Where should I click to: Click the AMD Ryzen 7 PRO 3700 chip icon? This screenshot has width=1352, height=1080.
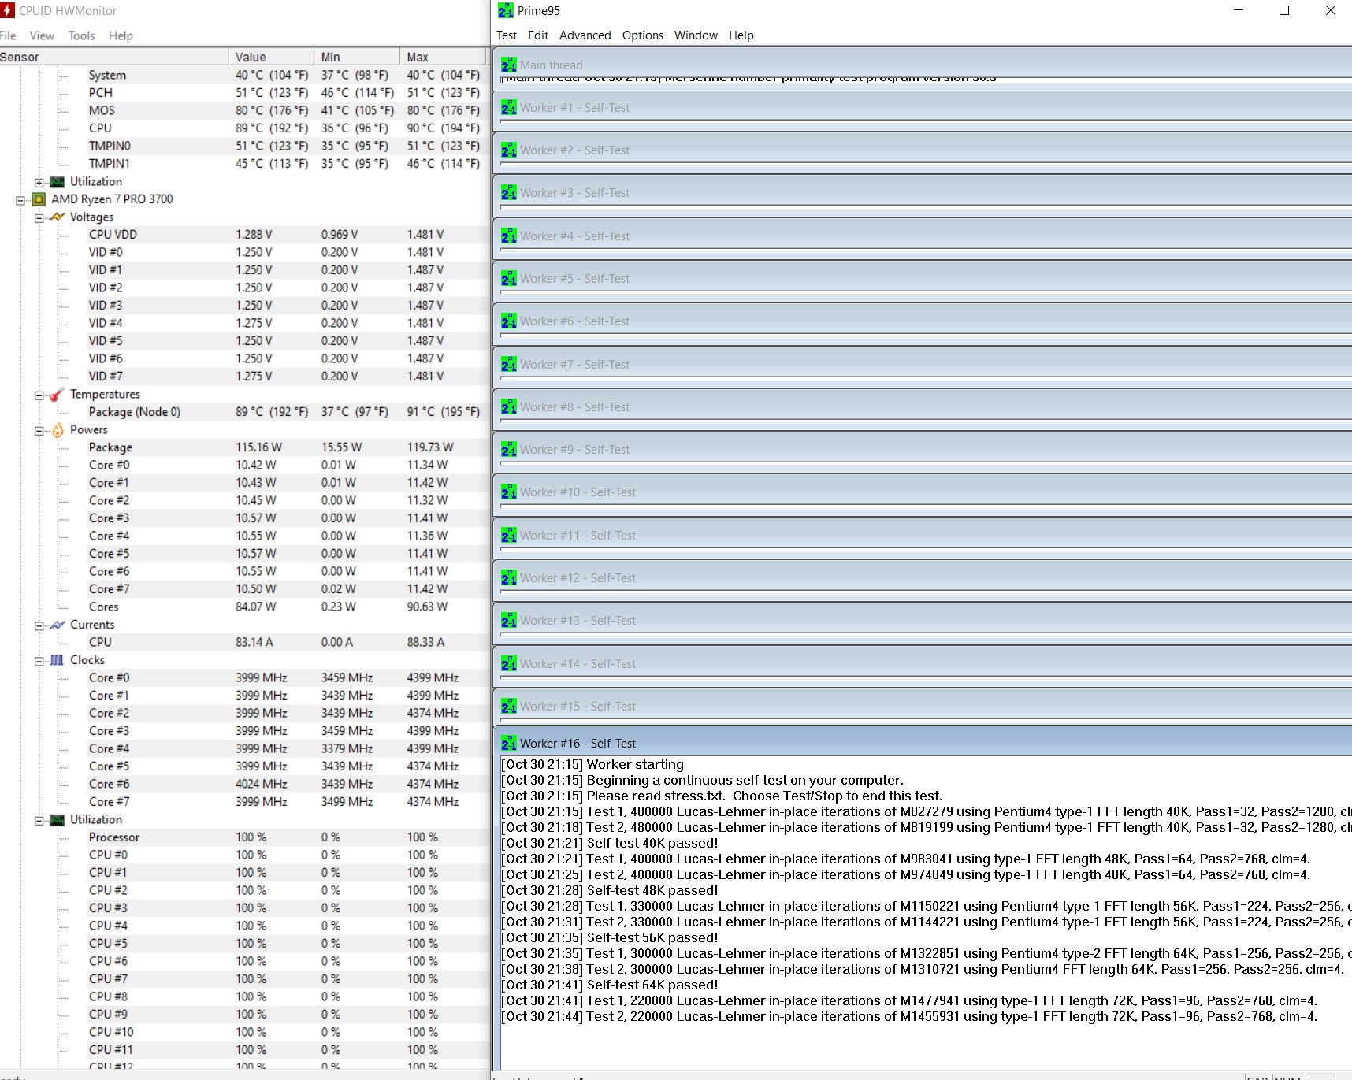click(39, 199)
